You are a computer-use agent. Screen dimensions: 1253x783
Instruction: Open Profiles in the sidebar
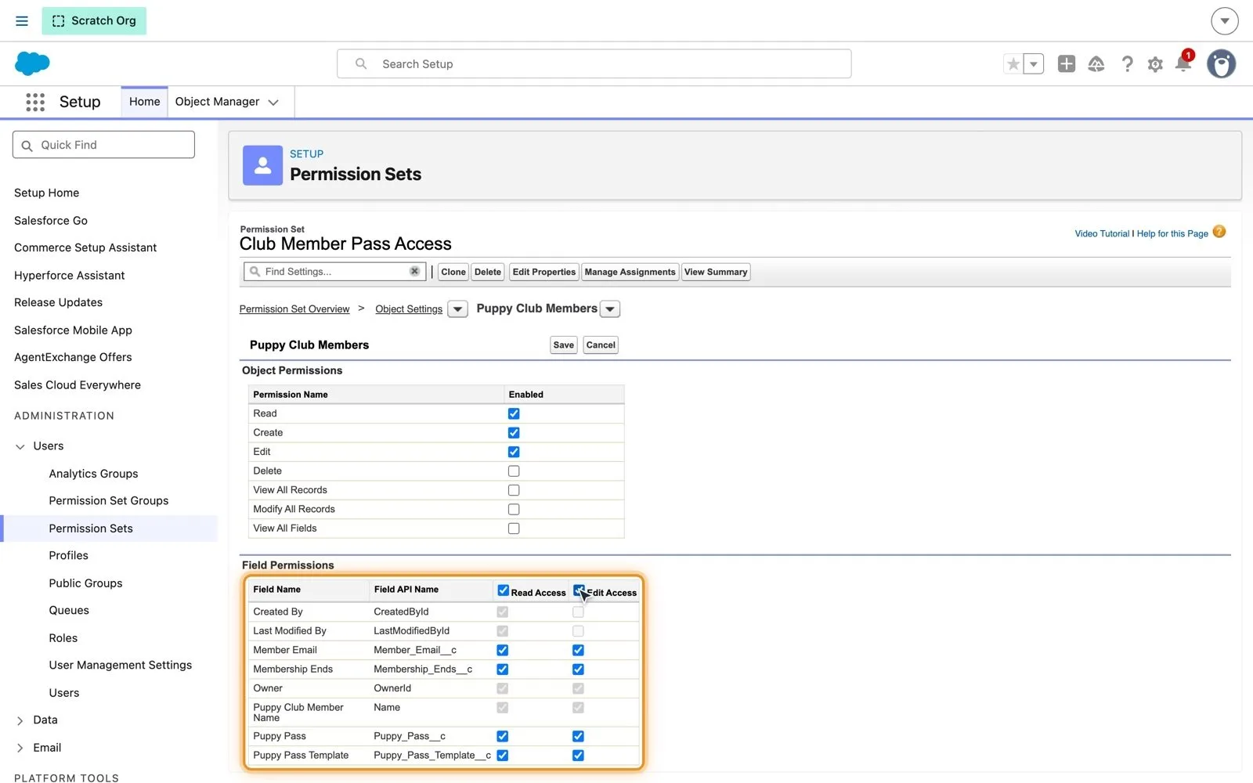click(69, 556)
